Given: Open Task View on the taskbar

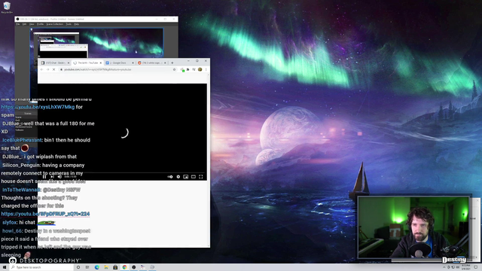Looking at the screenshot, I should (x=87, y=267).
